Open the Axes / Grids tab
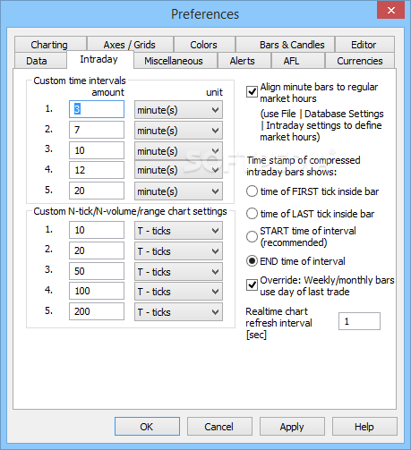Screen dimensions: 411x450 click(x=130, y=45)
